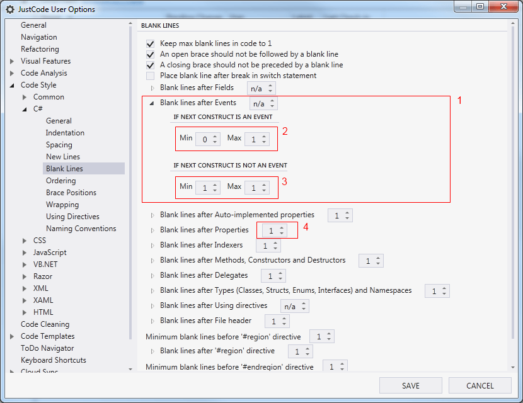Enable 'Place blank line after break' checkbox

[150, 76]
